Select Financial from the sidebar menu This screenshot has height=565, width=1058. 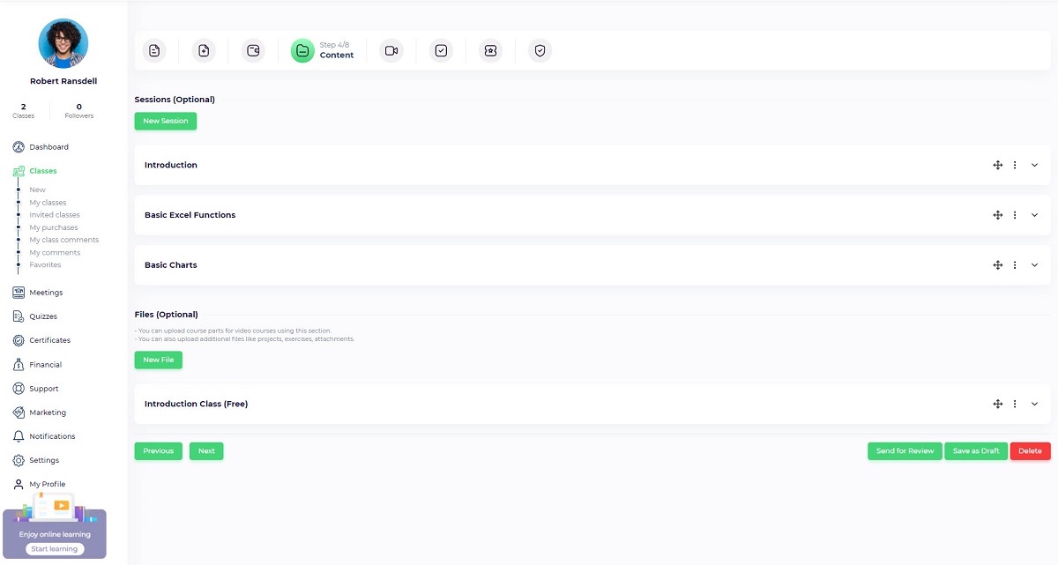[45, 365]
